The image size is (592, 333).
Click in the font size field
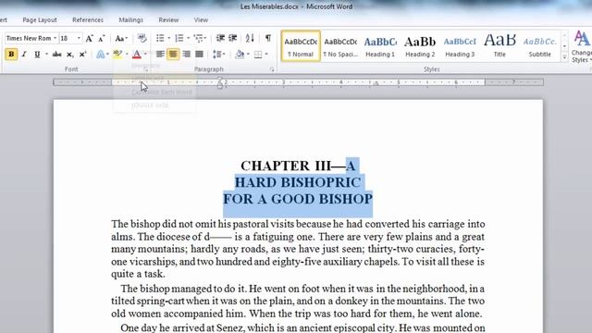pos(68,38)
